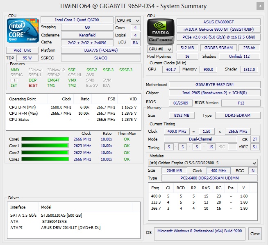This screenshot has width=268, height=245.
Task: Select the ST3500320AS [500 GB] drive row
Action: click(x=73, y=215)
